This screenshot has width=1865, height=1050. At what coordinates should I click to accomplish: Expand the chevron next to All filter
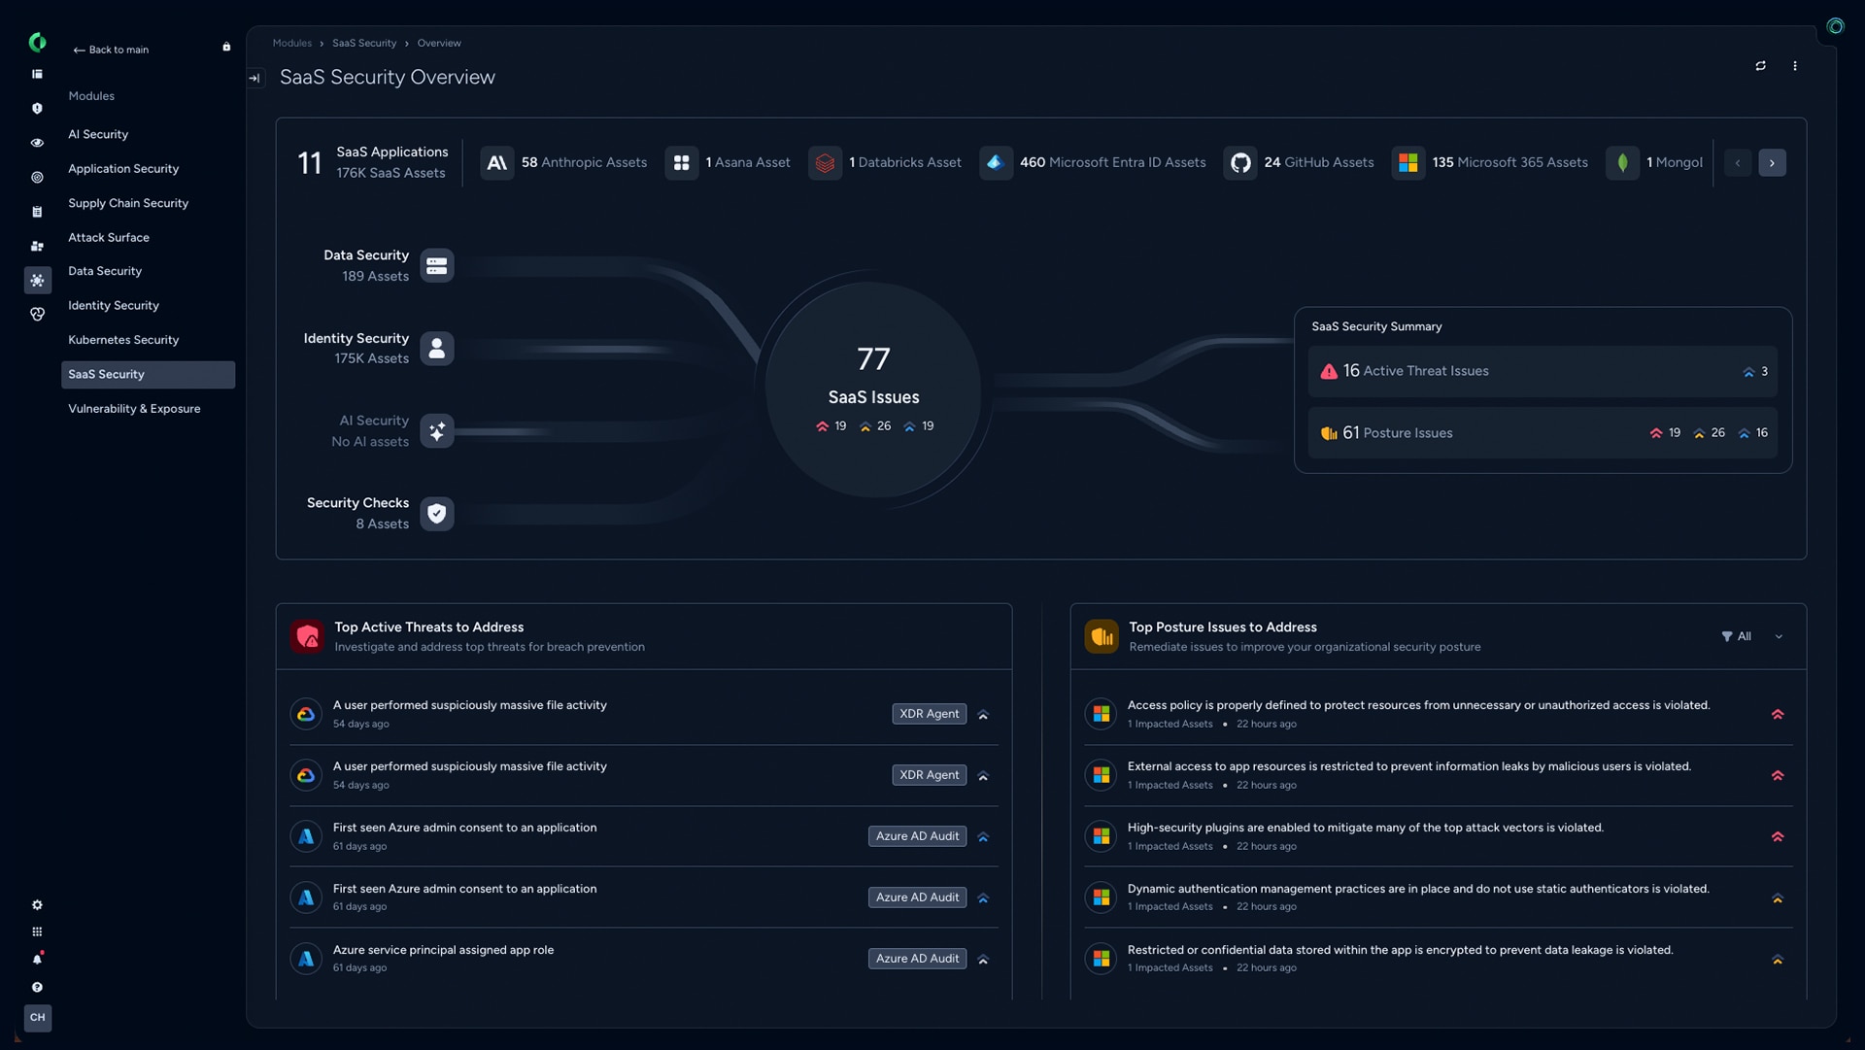tap(1779, 637)
